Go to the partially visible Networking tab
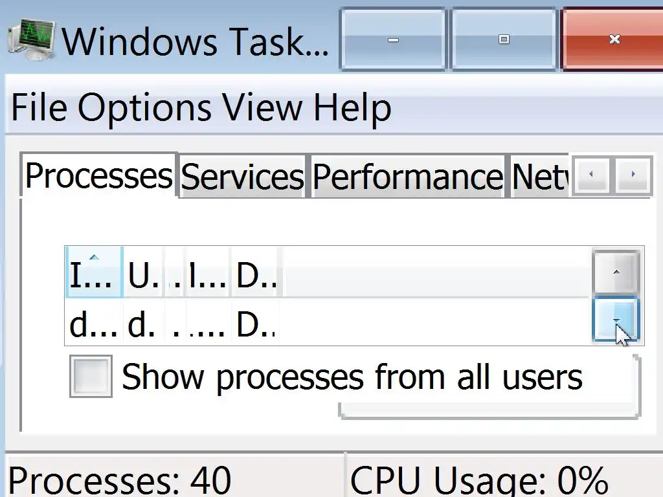 point(539,176)
